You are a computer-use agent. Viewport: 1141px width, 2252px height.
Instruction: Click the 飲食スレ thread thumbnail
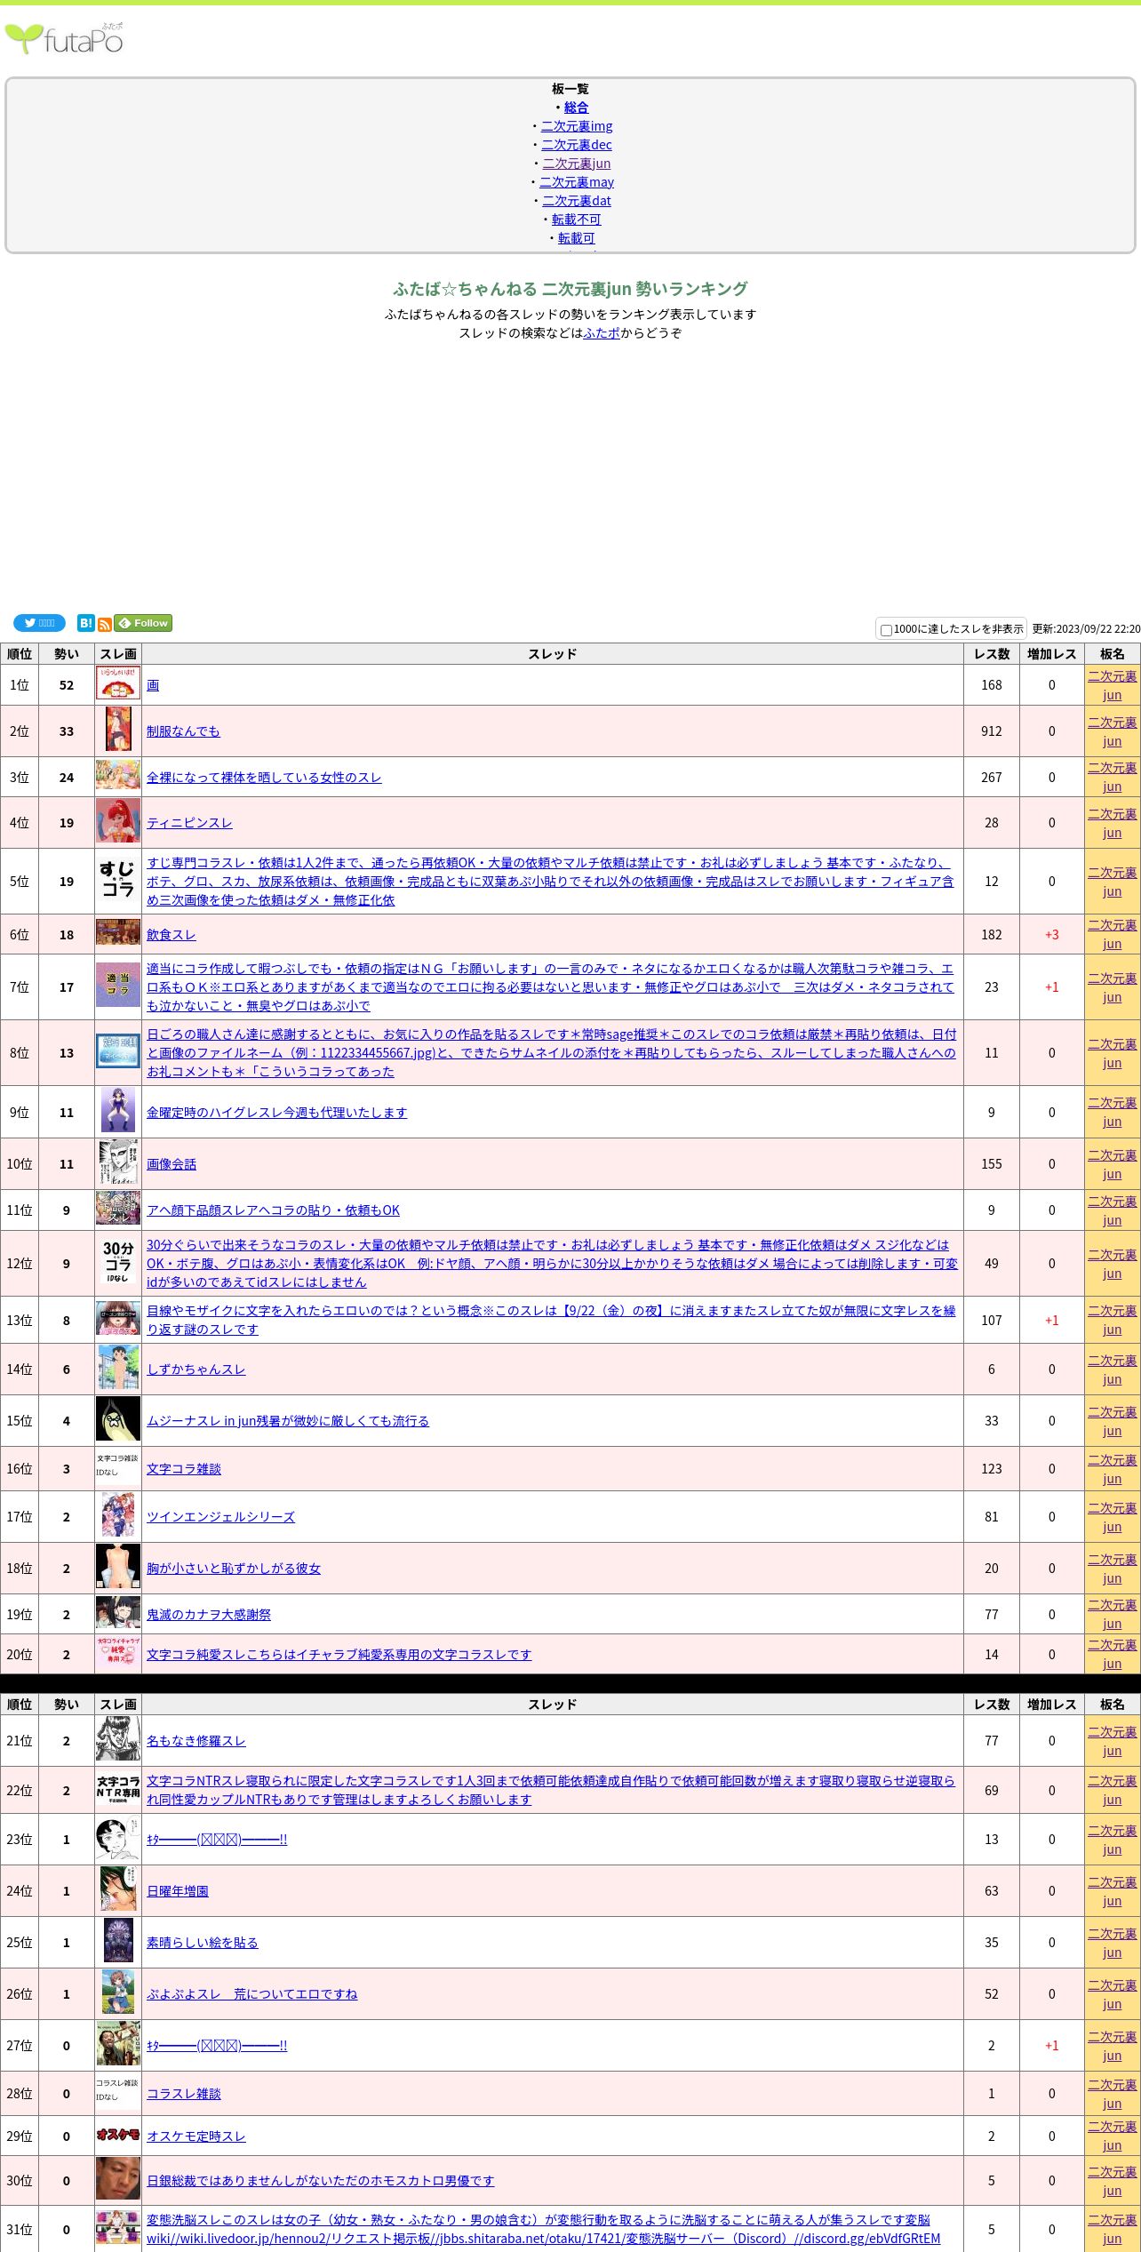pyautogui.click(x=118, y=932)
